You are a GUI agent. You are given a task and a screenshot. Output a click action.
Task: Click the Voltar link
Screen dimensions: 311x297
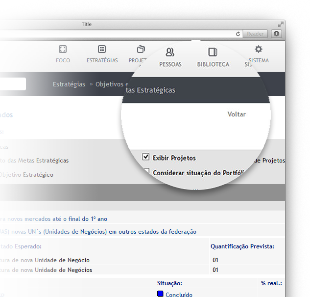click(x=237, y=114)
